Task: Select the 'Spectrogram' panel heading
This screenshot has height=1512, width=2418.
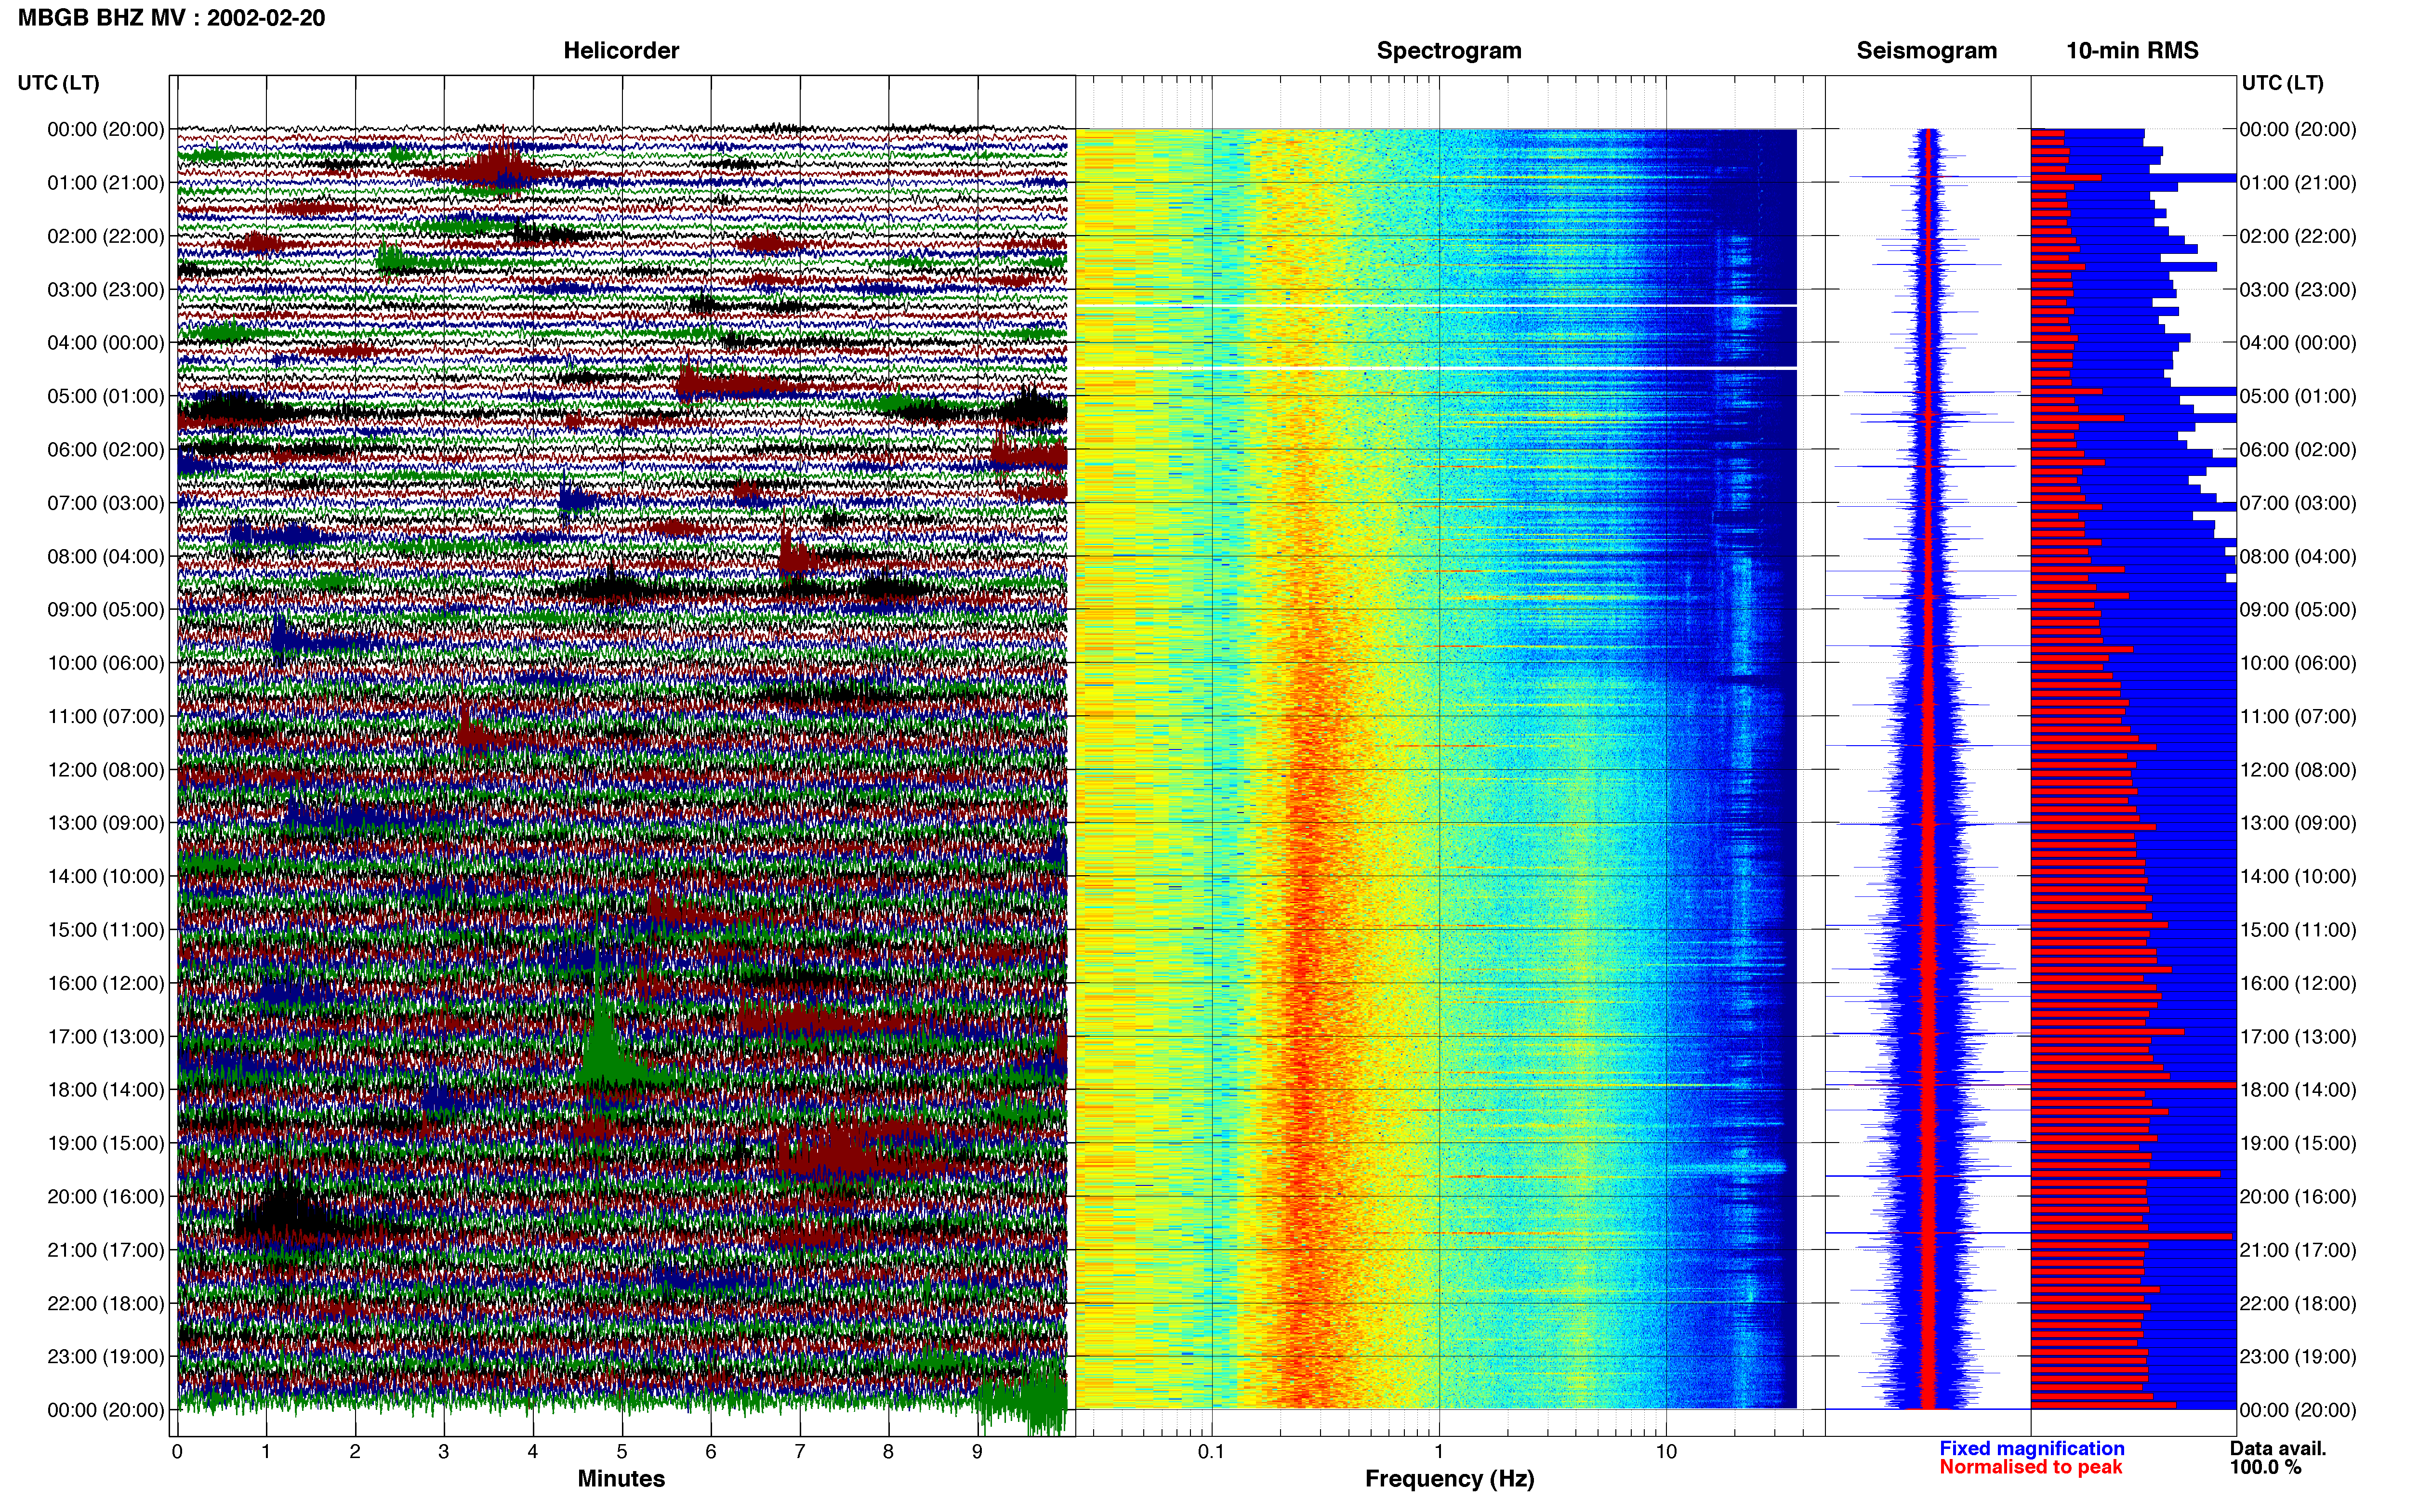Action: 1449,51
